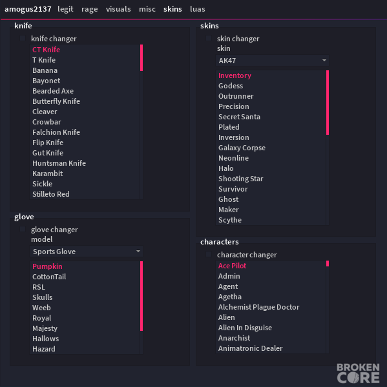Select the Plated skin
Image resolution: width=387 pixels, height=387 pixels.
[x=271, y=127]
